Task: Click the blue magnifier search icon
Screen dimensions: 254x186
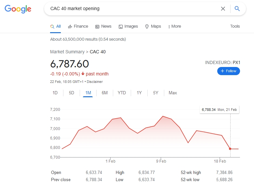Action: click(x=237, y=9)
